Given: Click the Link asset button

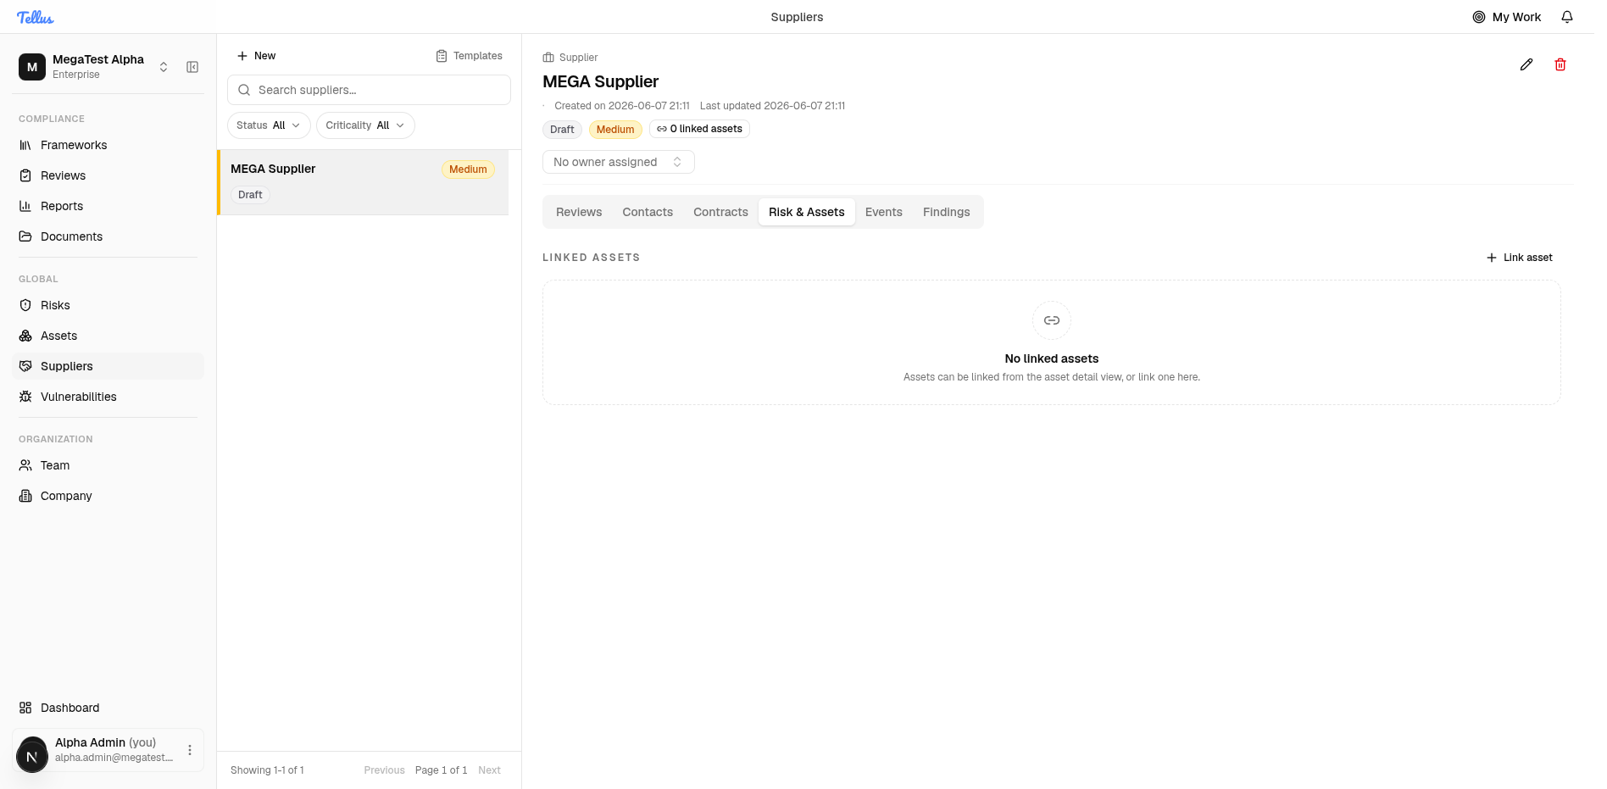Looking at the screenshot, I should (x=1520, y=258).
